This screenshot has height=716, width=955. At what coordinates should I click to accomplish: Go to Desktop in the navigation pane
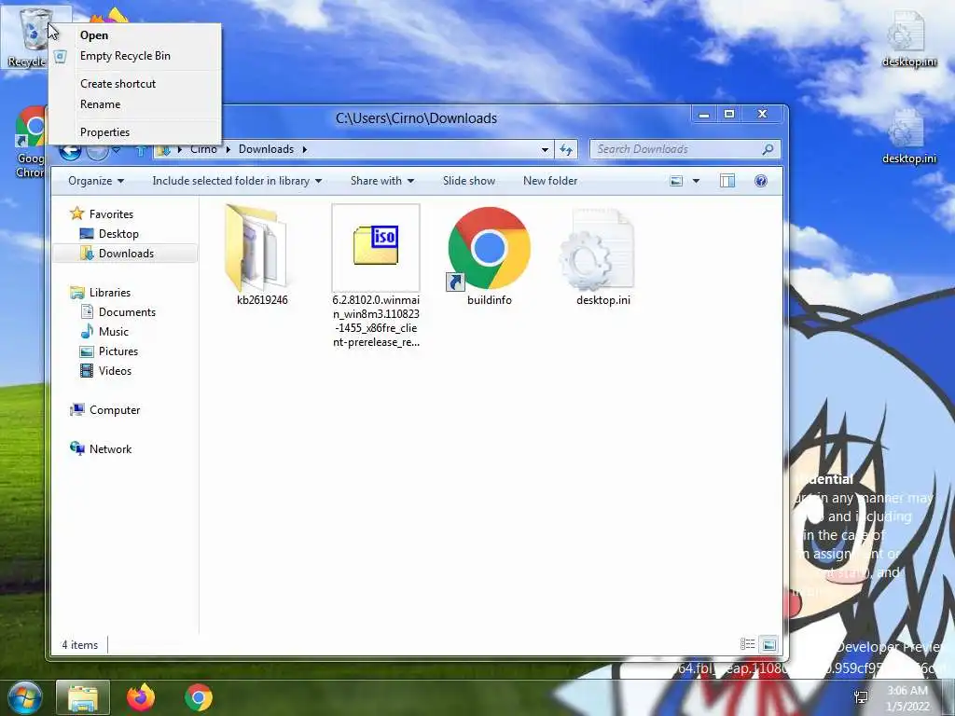coord(118,234)
